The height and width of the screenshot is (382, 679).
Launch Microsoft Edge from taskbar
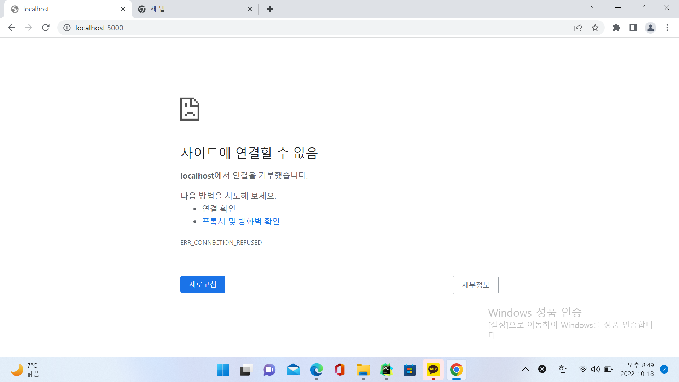tap(316, 370)
